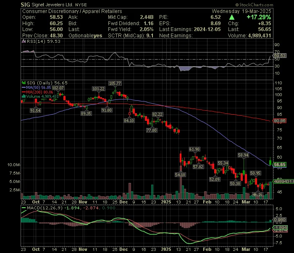294x253 pixels.
Task: Click the green up-arrow change icon
Action: (232, 18)
